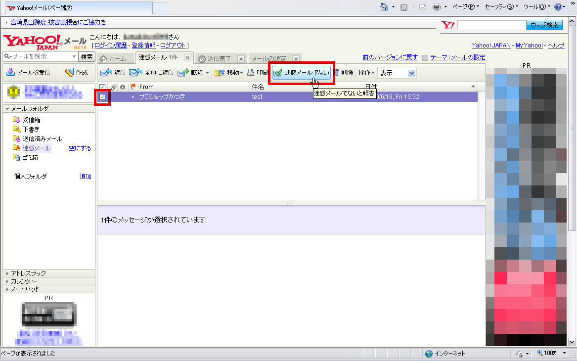Click the grey テーマ color swatch

point(425,57)
